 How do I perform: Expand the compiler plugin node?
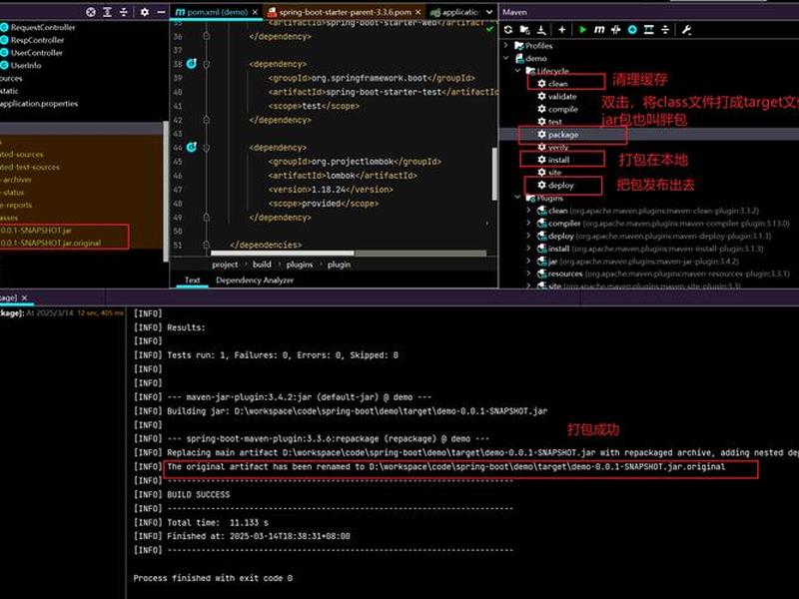(x=528, y=223)
